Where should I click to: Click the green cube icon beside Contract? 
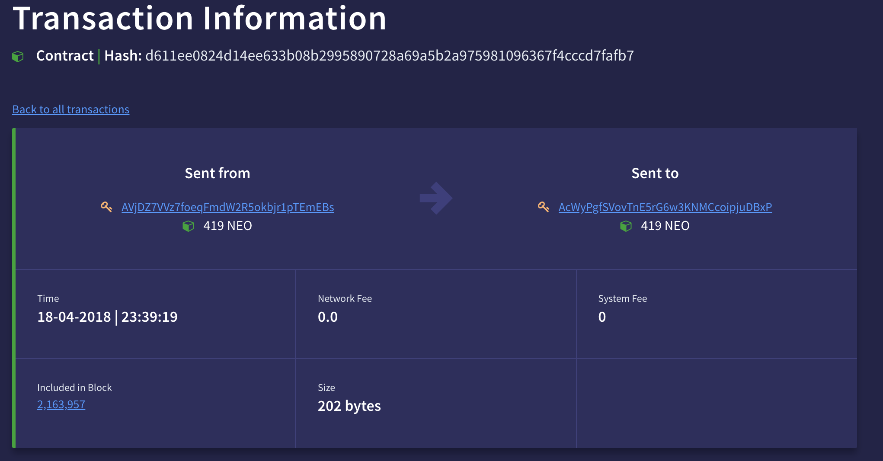pyautogui.click(x=18, y=56)
